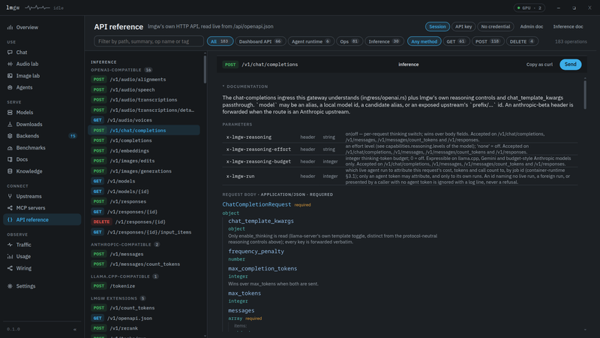Open Models via its sidebar icon
This screenshot has width=600, height=338.
click(x=10, y=112)
